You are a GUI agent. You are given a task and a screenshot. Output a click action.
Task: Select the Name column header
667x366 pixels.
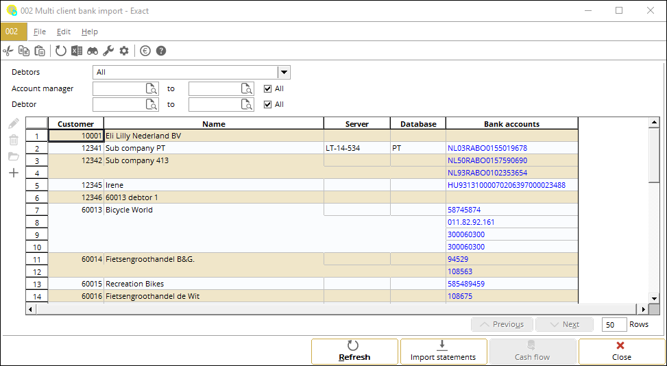[x=214, y=123]
